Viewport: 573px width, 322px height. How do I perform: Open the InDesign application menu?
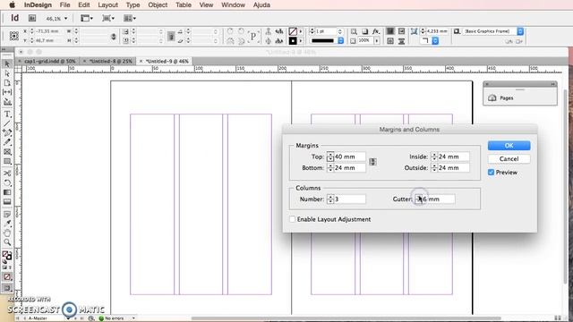pyautogui.click(x=38, y=4)
